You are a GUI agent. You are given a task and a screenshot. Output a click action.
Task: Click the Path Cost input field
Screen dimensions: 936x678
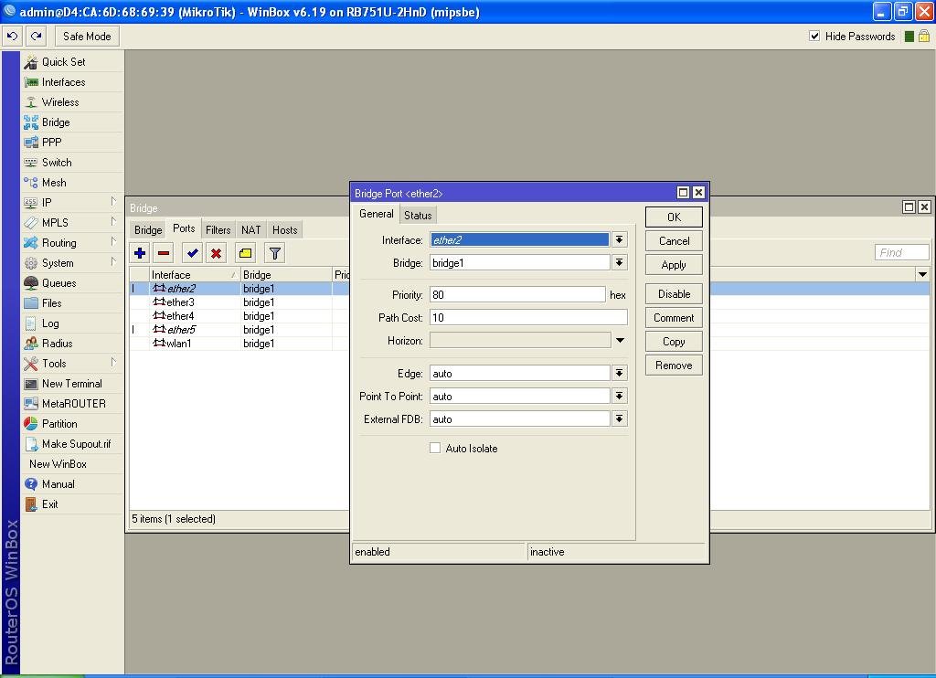click(528, 317)
